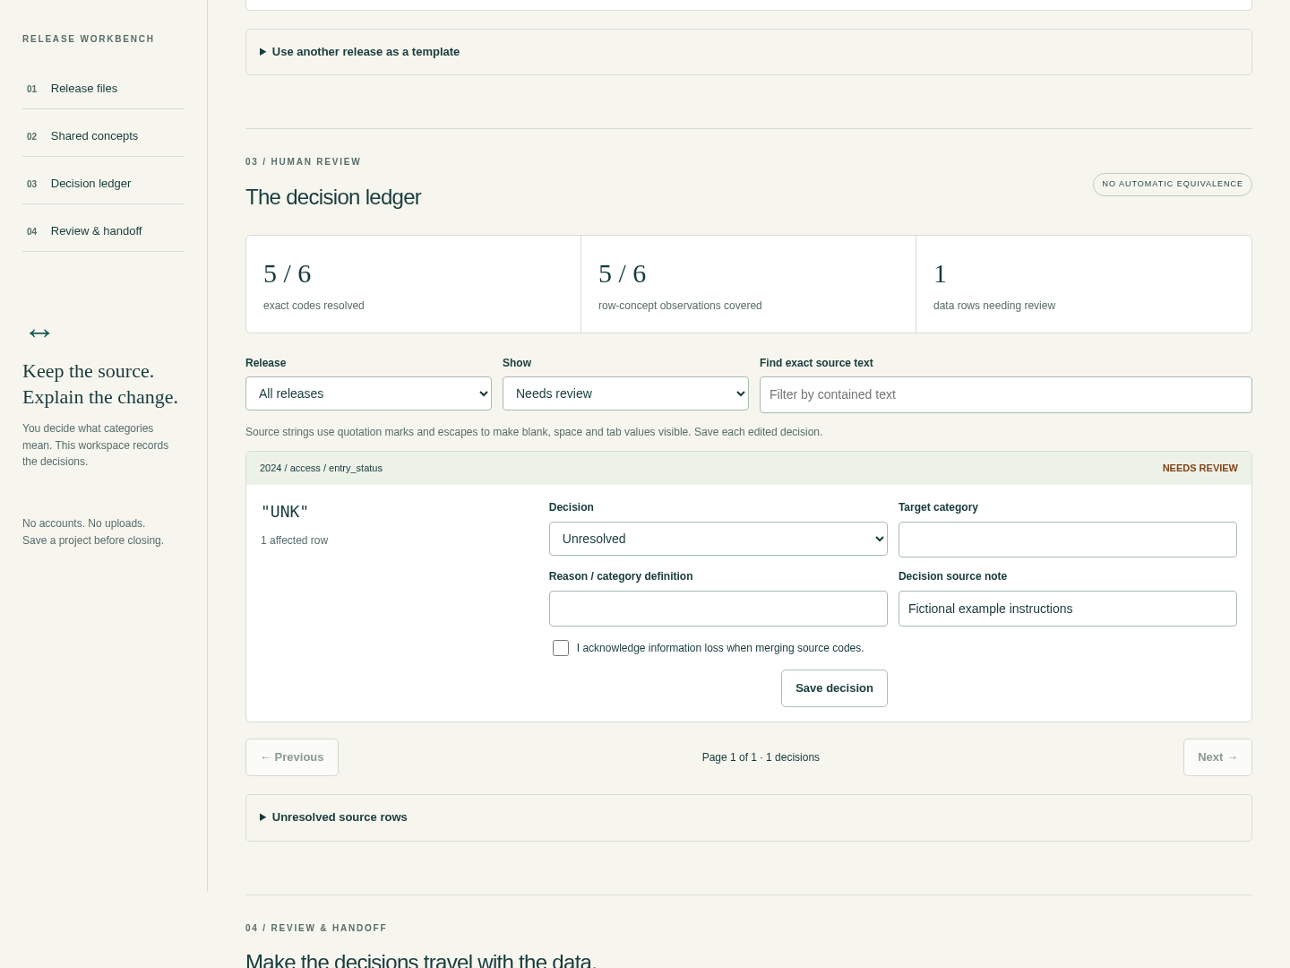Click 'Page 1 of 1 · 1 decisions' text

(761, 757)
